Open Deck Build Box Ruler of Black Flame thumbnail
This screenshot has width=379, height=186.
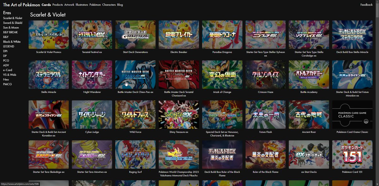pyautogui.click(x=222, y=155)
